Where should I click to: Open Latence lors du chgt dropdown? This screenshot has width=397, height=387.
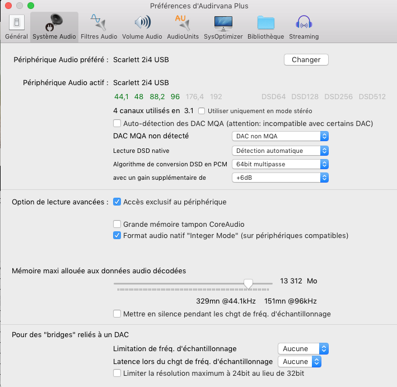click(x=300, y=362)
